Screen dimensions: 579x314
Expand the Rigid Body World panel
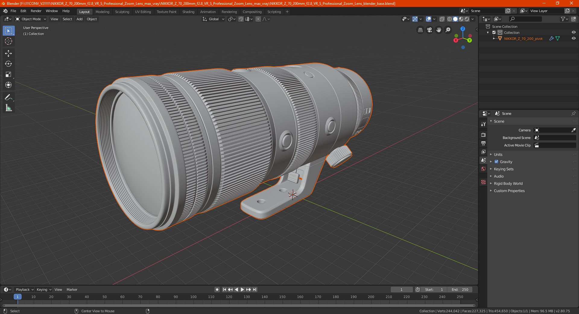click(508, 184)
